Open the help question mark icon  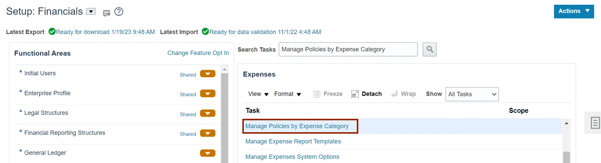pos(119,12)
